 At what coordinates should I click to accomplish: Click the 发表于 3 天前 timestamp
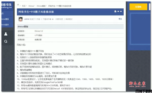coord(35,19)
